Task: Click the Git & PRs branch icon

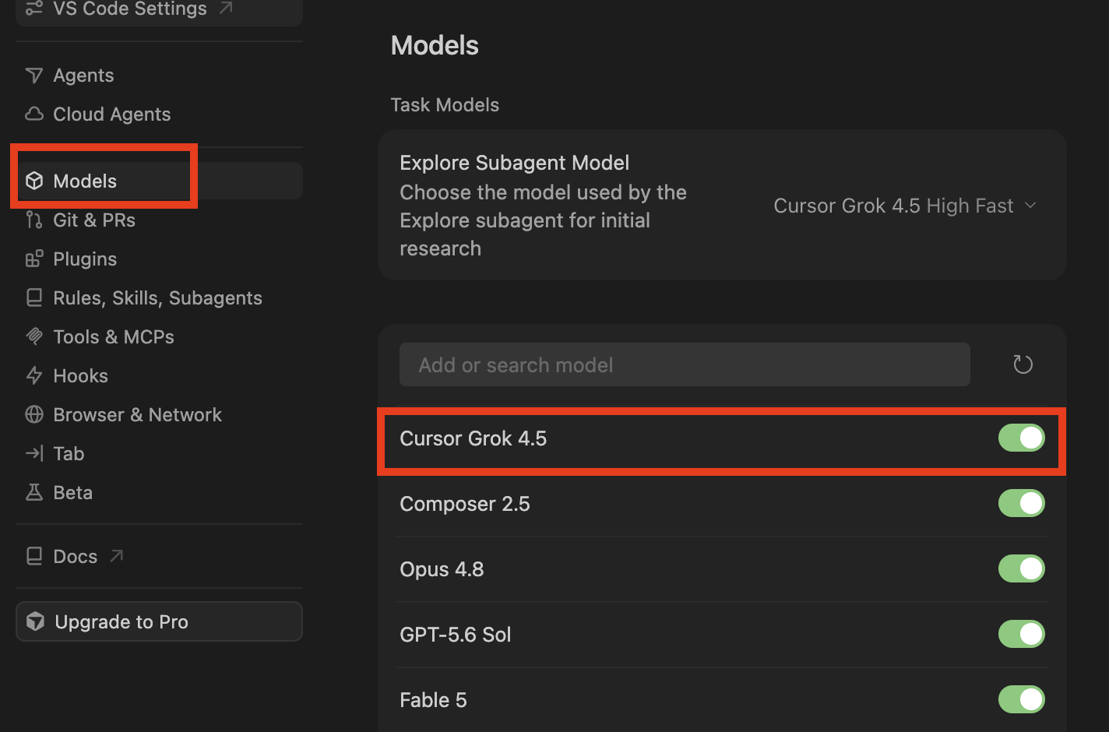Action: pyautogui.click(x=34, y=220)
